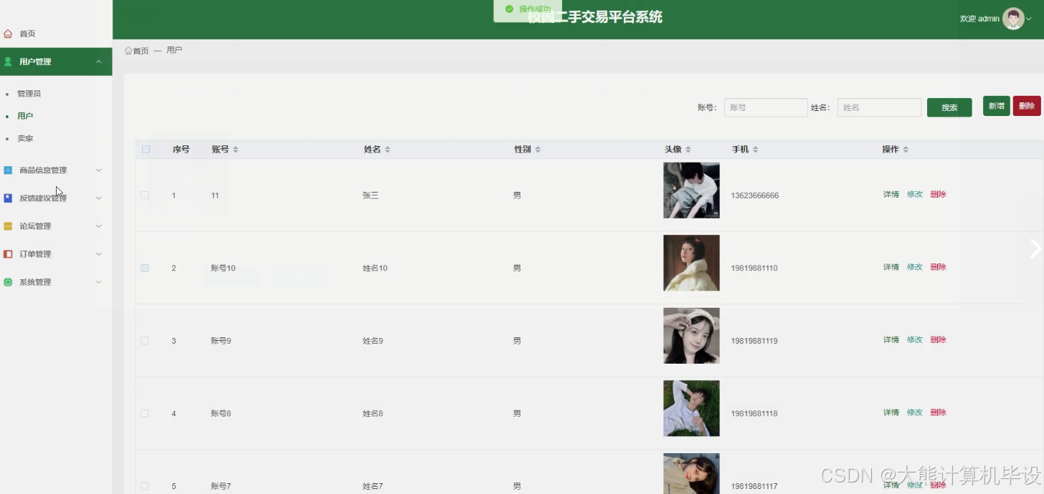Click 删除 for 账号9 row
This screenshot has width=1044, height=494.
coord(939,340)
